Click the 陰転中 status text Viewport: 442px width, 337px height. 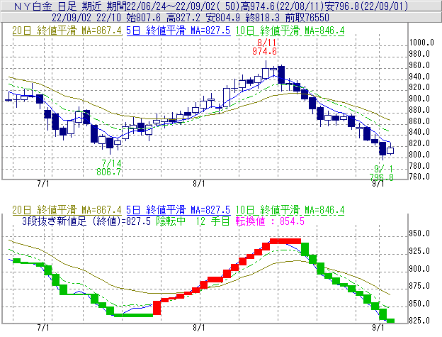tap(171, 221)
